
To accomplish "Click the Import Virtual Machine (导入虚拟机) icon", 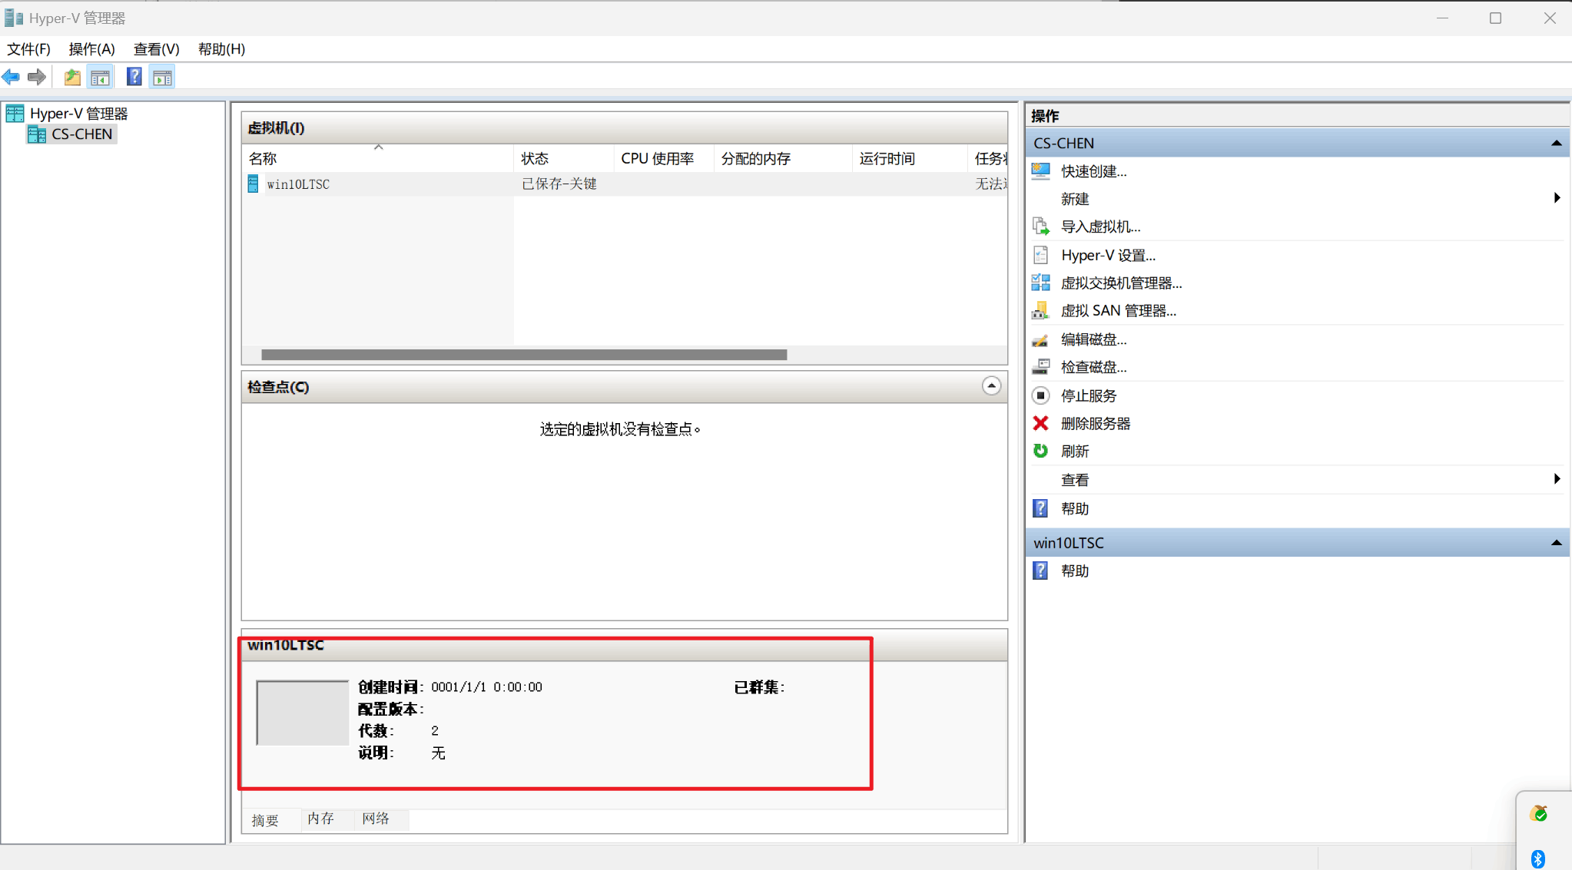I will [x=1041, y=227].
